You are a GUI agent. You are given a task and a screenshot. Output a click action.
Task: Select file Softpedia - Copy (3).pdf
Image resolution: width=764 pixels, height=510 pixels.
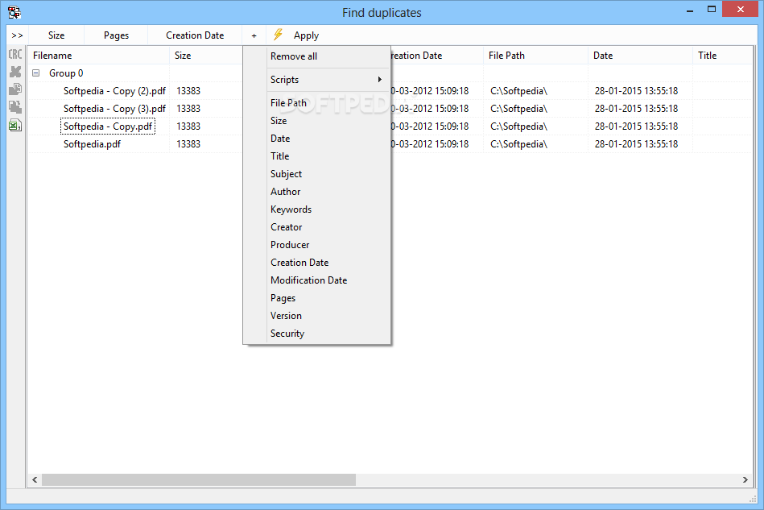click(x=114, y=109)
